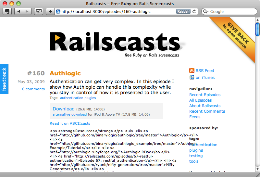Click the 'sponsored by:' heading
Viewport: 260px width, 177px height.
coord(204,128)
